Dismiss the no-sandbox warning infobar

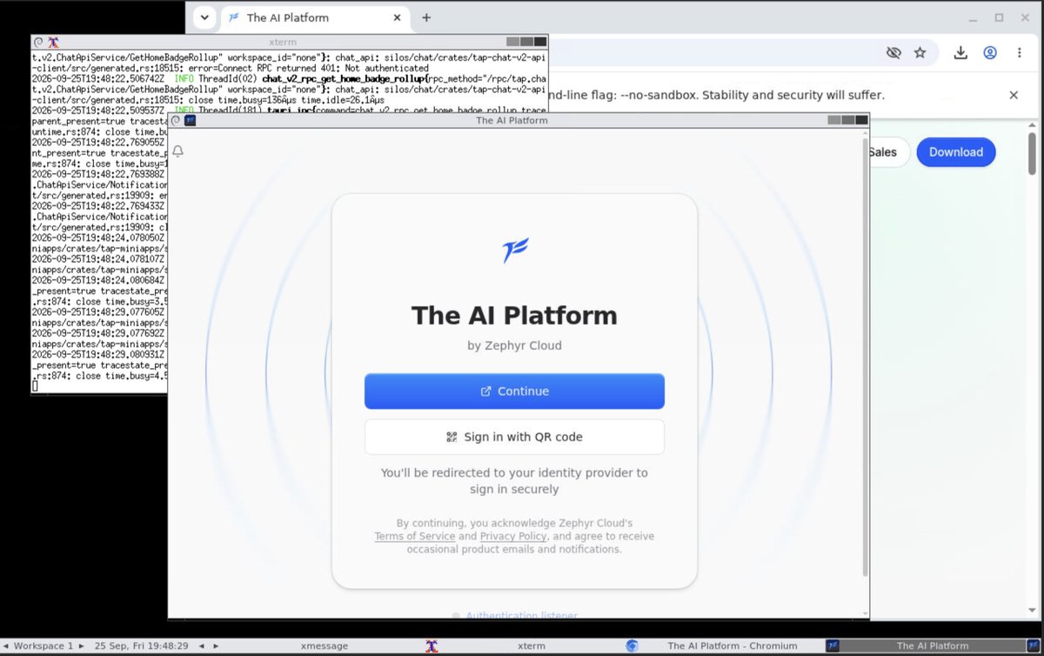[1014, 95]
